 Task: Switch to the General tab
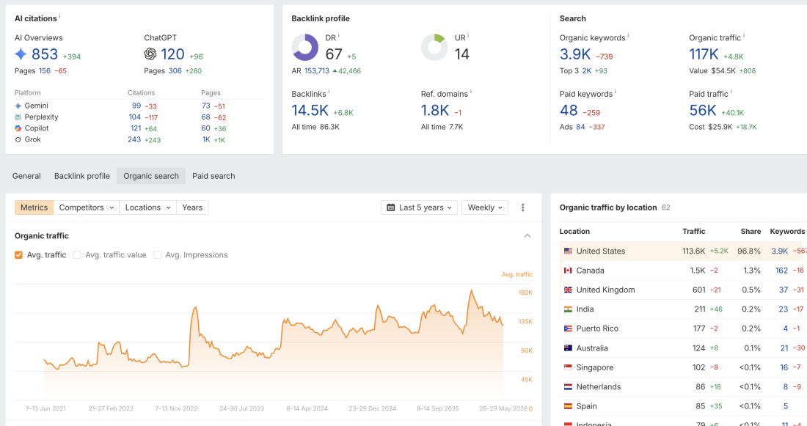[x=26, y=176]
